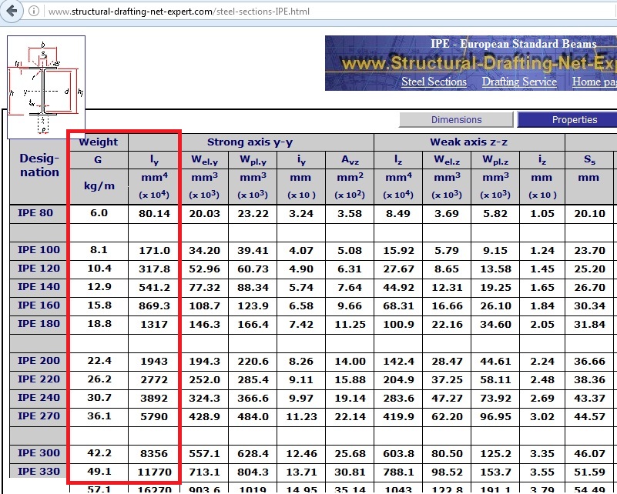Click the Ss column header
Screen dimensions: 617x494
(588, 159)
